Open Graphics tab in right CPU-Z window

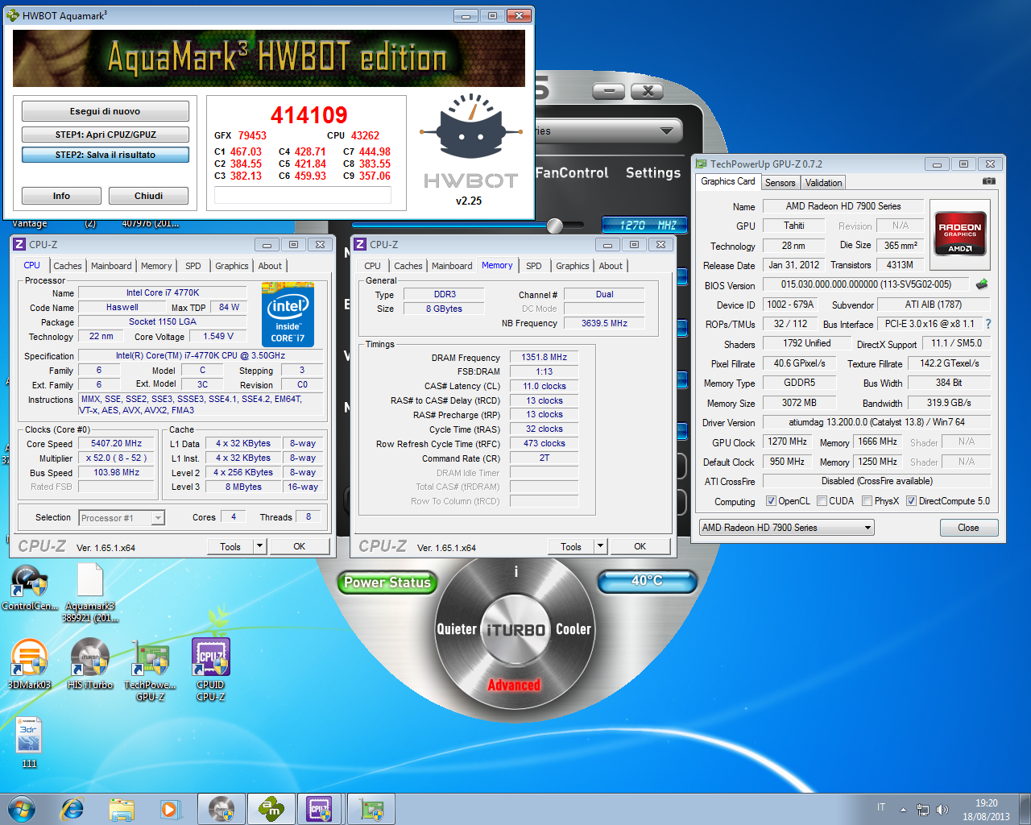[x=573, y=266]
